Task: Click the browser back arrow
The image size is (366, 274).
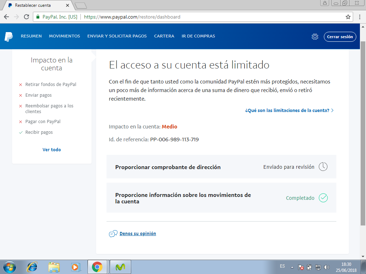Action: tap(6, 17)
